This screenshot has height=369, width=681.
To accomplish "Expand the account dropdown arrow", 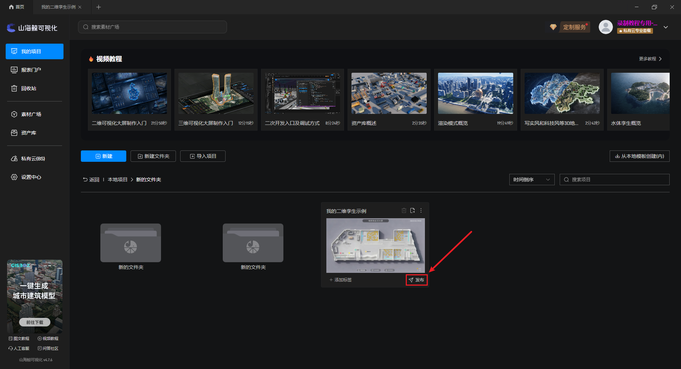I will [666, 27].
